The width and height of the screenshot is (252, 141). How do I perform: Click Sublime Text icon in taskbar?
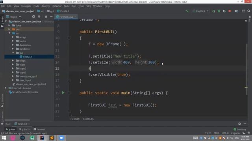[52, 138]
